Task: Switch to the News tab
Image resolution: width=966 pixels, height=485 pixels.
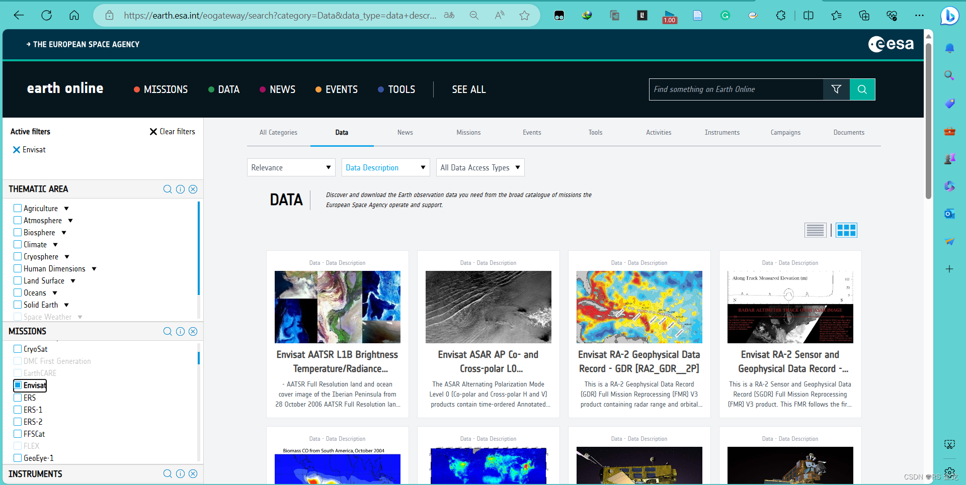Action: pyautogui.click(x=405, y=133)
